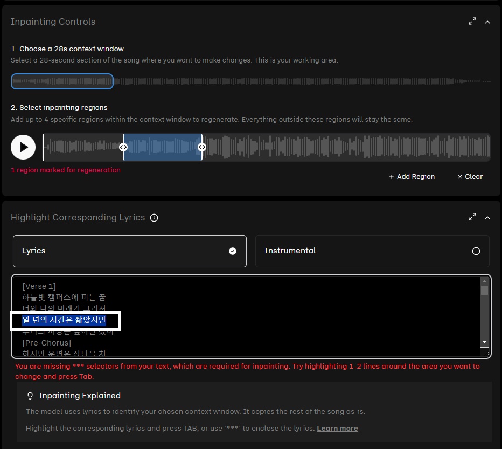Open the Learn more link
Screen dimensions: 502x449
pyautogui.click(x=337, y=428)
